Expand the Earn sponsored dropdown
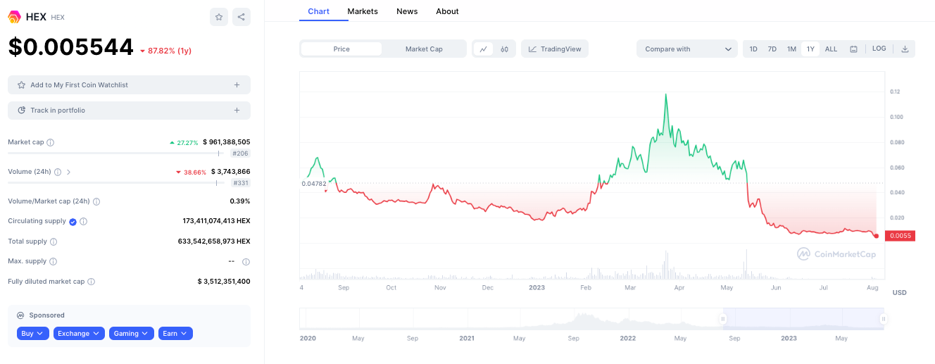 pyautogui.click(x=175, y=334)
